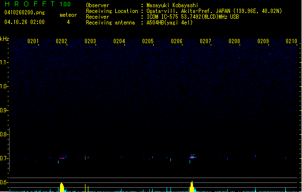Click the date stamp 04.10.26 02:00
The width and height of the screenshot is (302, 192).
(24, 22)
